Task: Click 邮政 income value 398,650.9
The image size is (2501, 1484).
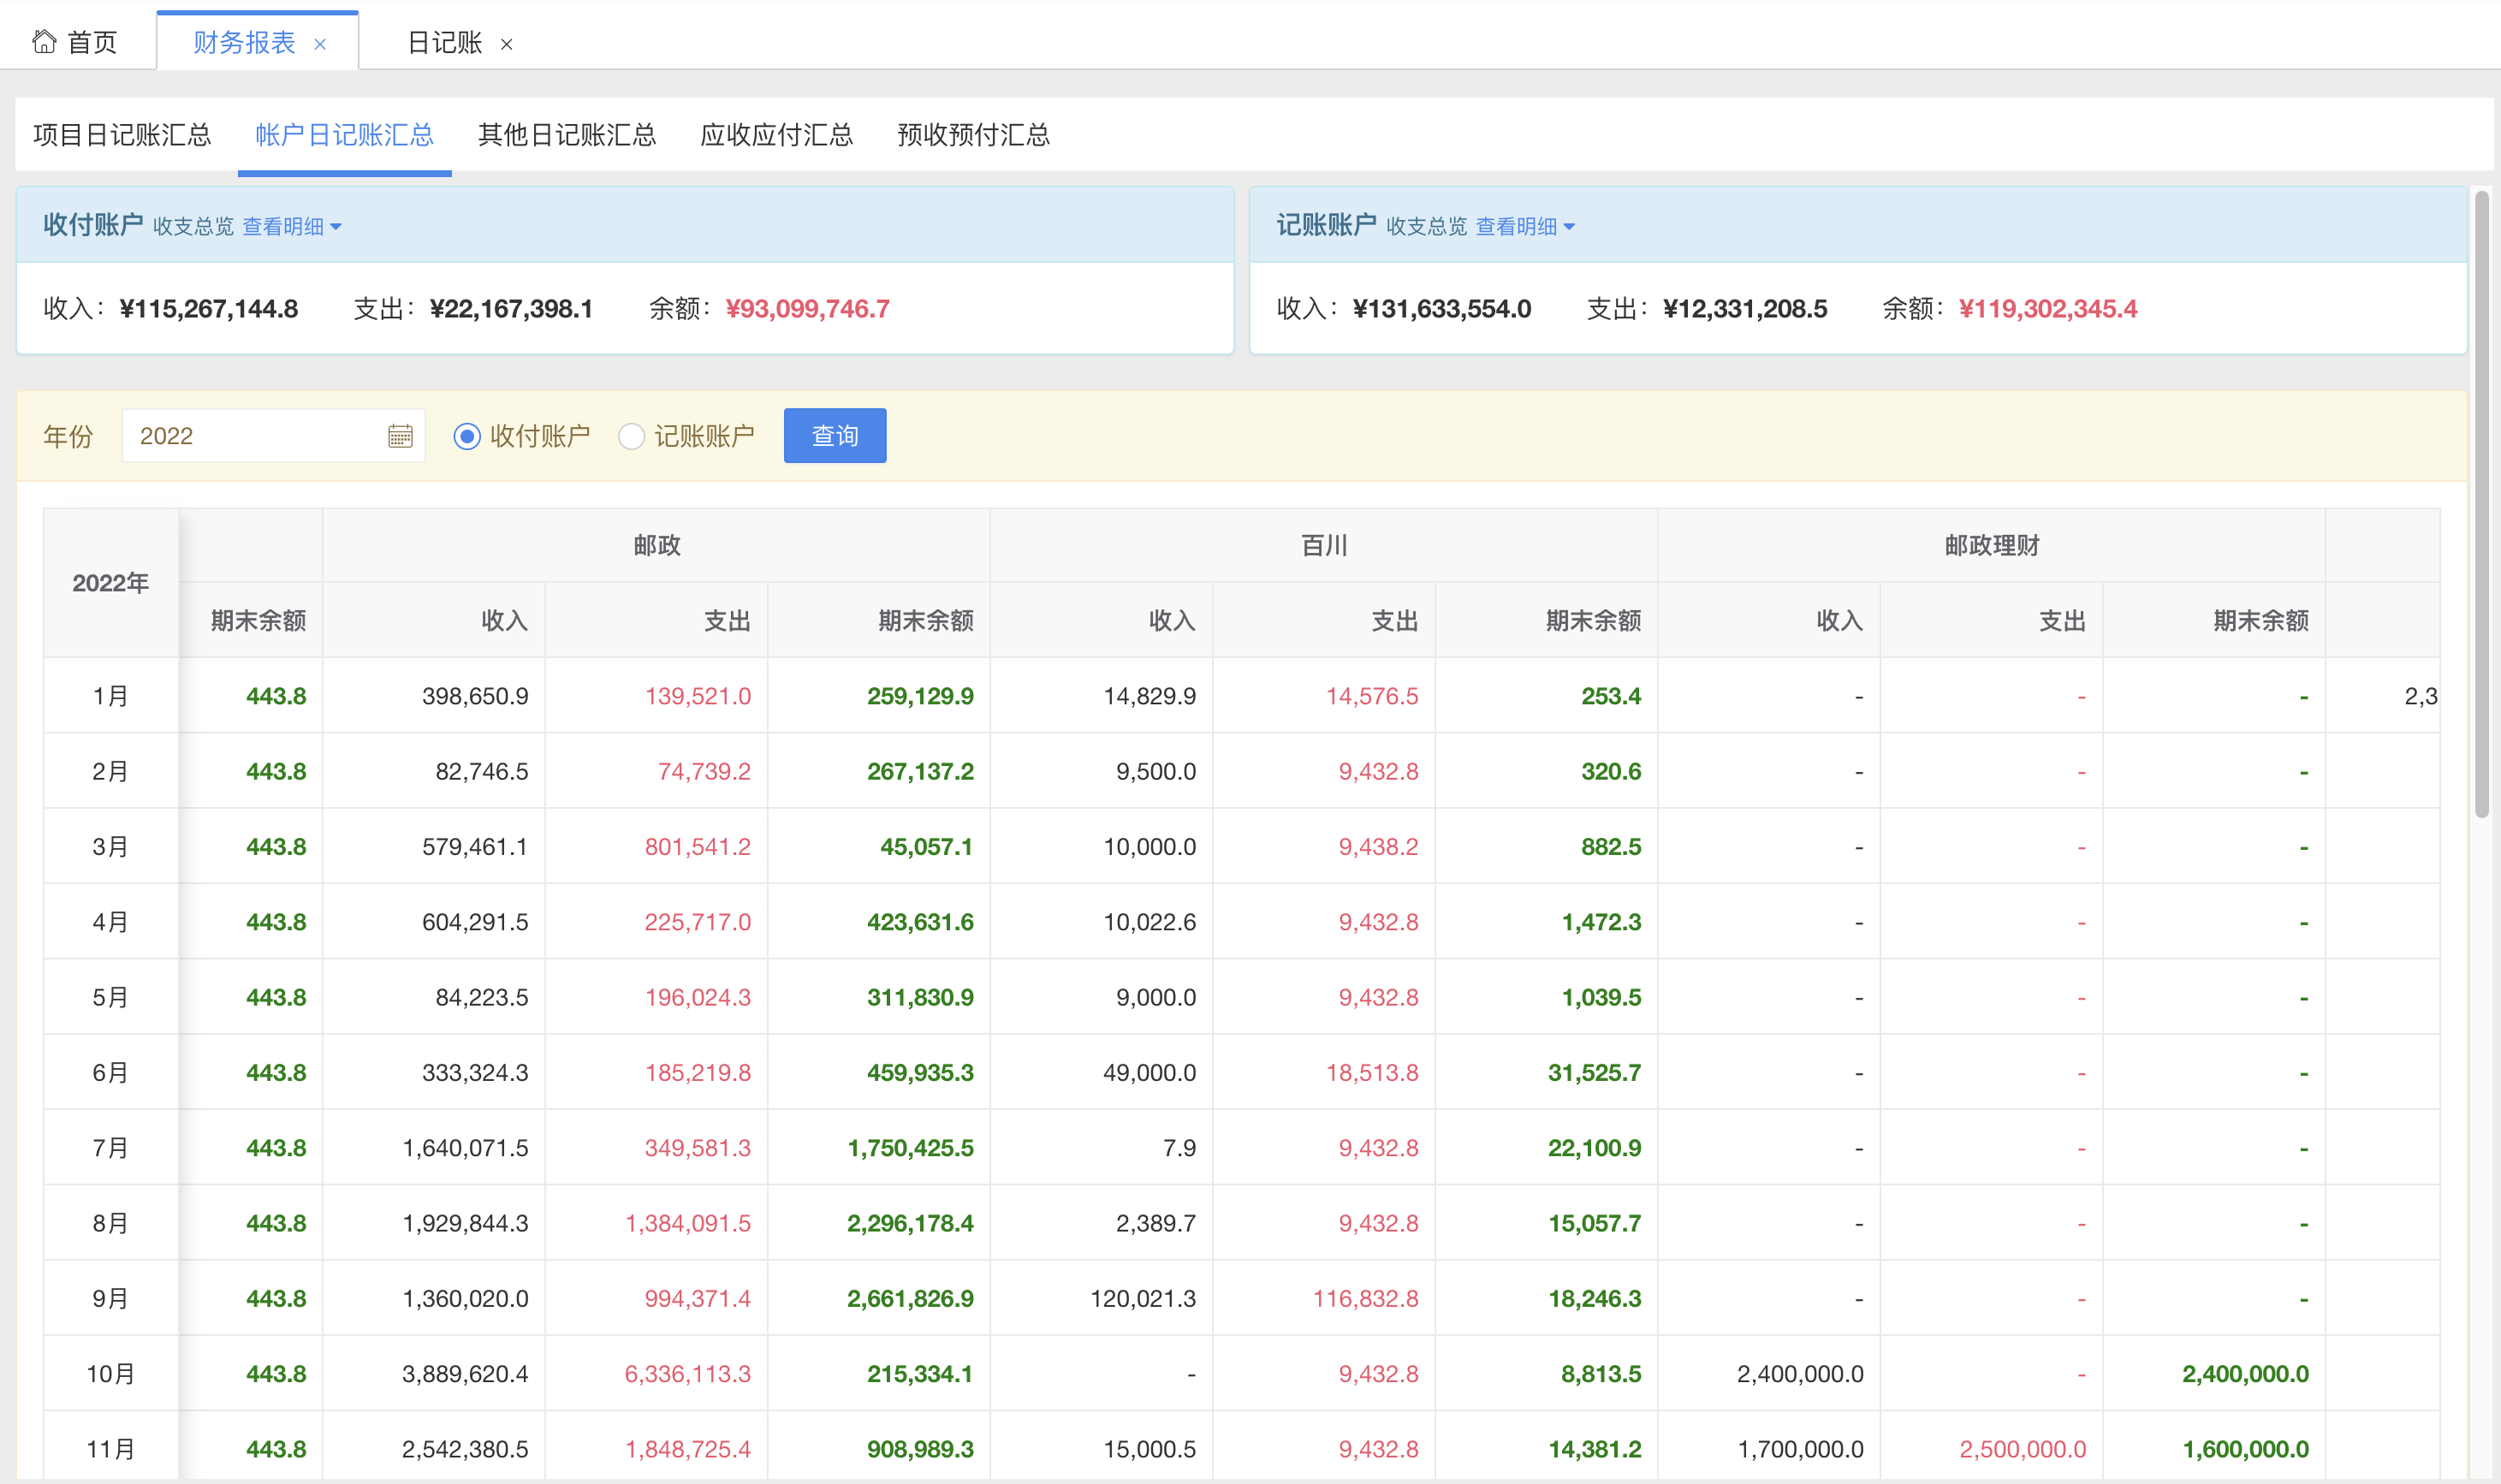Action: [x=475, y=696]
